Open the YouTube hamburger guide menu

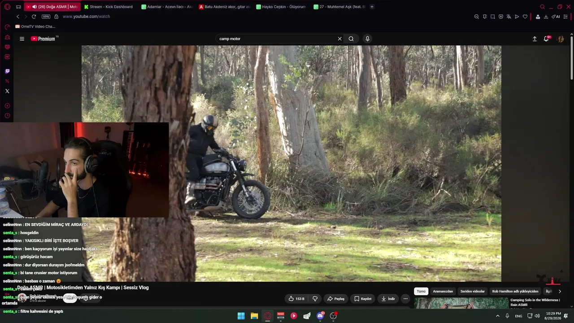tap(22, 39)
